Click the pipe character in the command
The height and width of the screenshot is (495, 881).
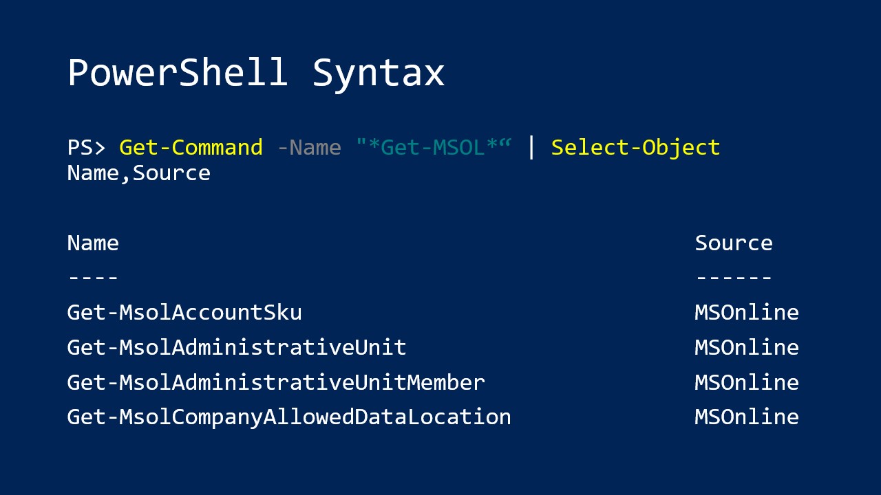(x=531, y=148)
